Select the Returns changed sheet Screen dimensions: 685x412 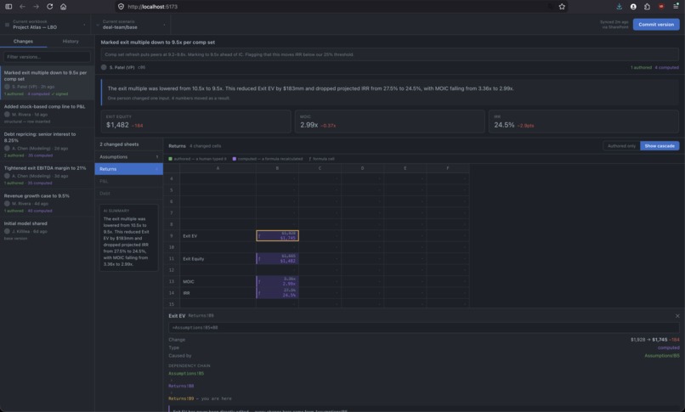[129, 169]
